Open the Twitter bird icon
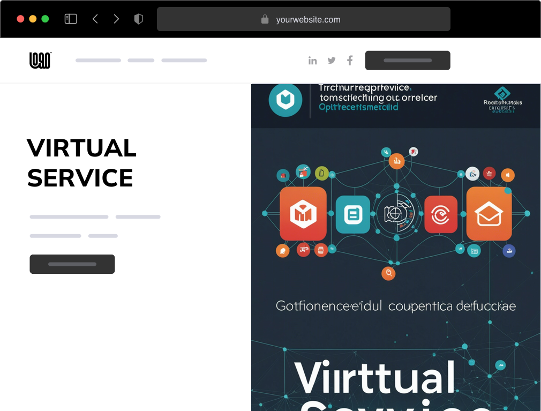Screen dimensions: 541x411 332,61
